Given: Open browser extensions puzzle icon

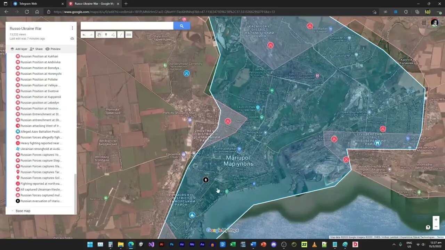Looking at the screenshot, I should (406, 12).
